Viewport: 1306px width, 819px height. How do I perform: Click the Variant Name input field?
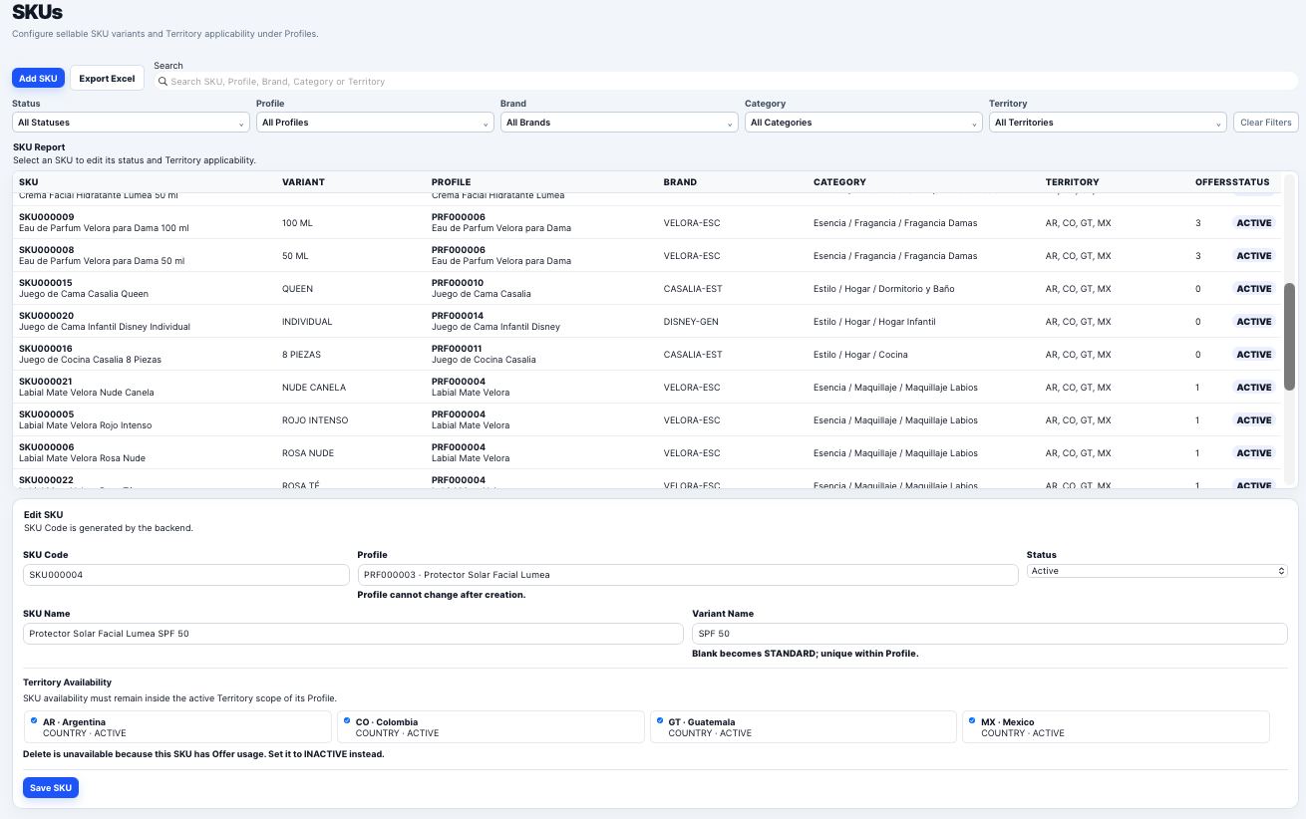click(990, 634)
